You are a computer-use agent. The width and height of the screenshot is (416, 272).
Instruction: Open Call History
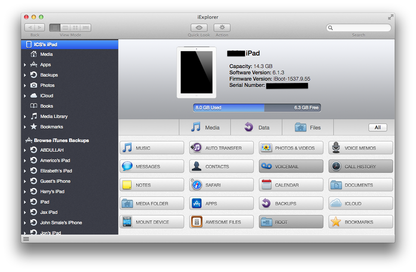[360, 167]
